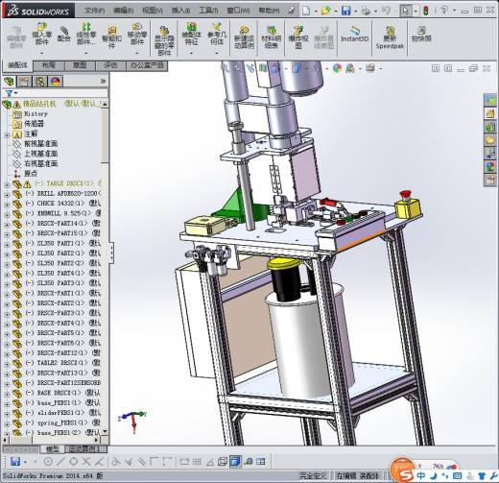Open the Design Library task pane icon
The width and height of the screenshot is (499, 483).
(x=490, y=127)
